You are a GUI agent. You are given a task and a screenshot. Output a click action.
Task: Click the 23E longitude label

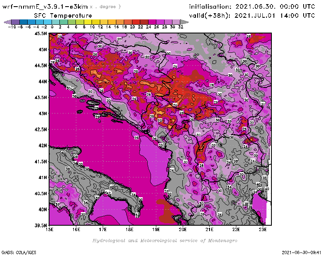coord(263,229)
